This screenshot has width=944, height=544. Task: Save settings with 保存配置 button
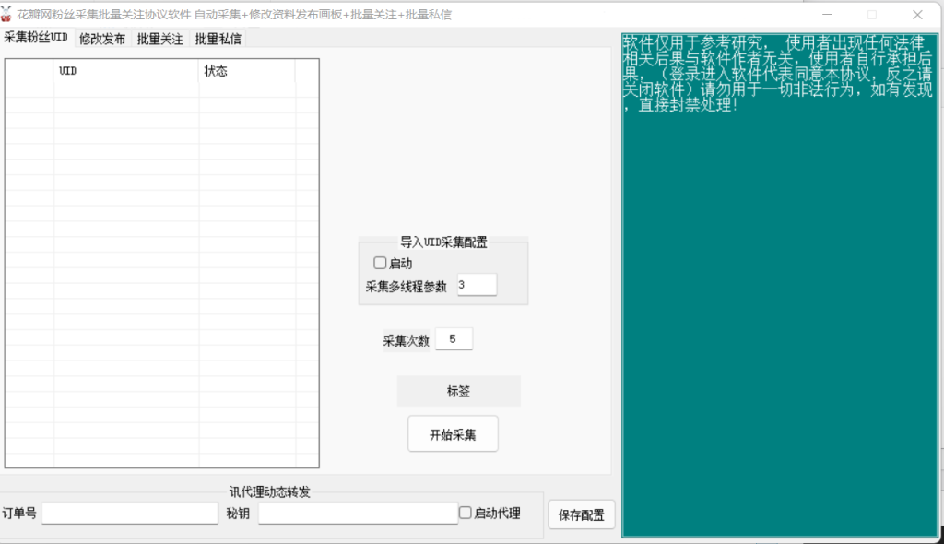pyautogui.click(x=581, y=515)
